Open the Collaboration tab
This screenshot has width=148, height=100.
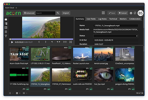(x=135, y=19)
